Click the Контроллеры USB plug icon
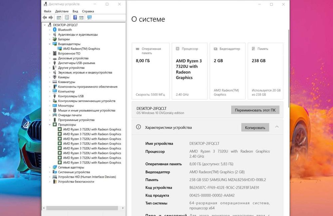This screenshot has width=333, height=216. pos(55,96)
